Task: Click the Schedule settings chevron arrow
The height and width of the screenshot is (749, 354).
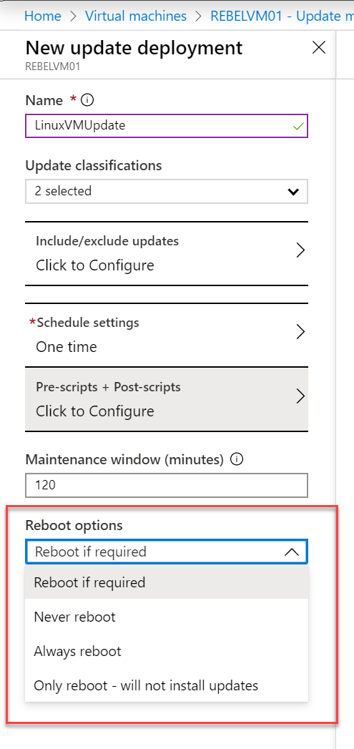Action: tap(300, 331)
